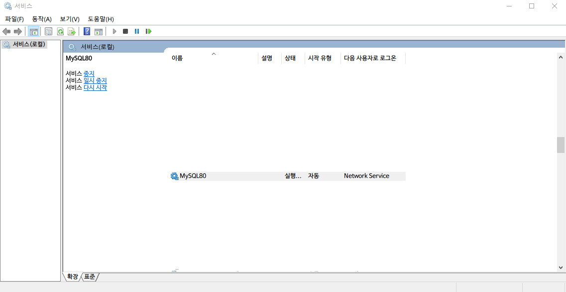Click the Restart Service toolbar icon

[x=148, y=31]
